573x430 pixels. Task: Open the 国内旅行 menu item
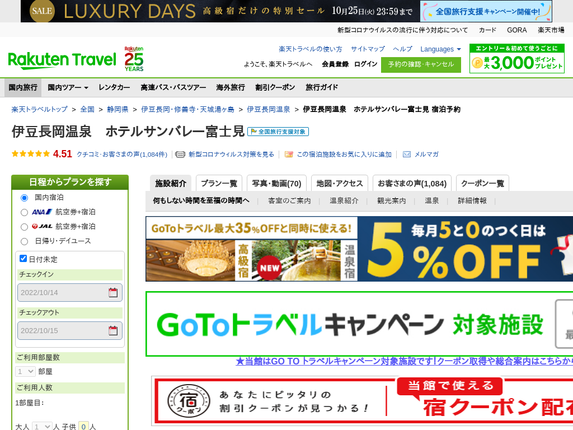tap(23, 87)
